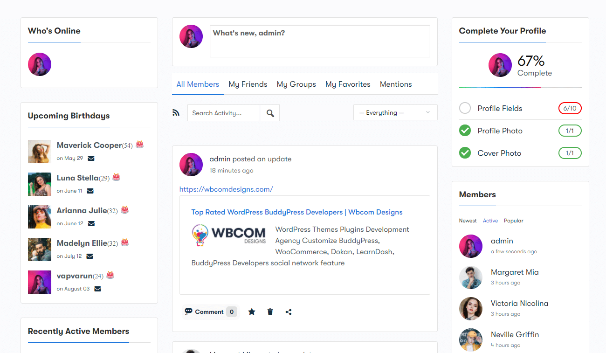Mark admin's post as favorite with star
Viewport: 606px width, 353px height.
point(252,312)
